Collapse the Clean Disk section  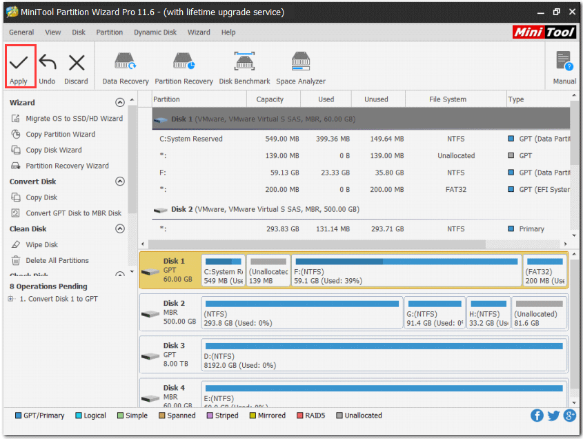click(120, 228)
